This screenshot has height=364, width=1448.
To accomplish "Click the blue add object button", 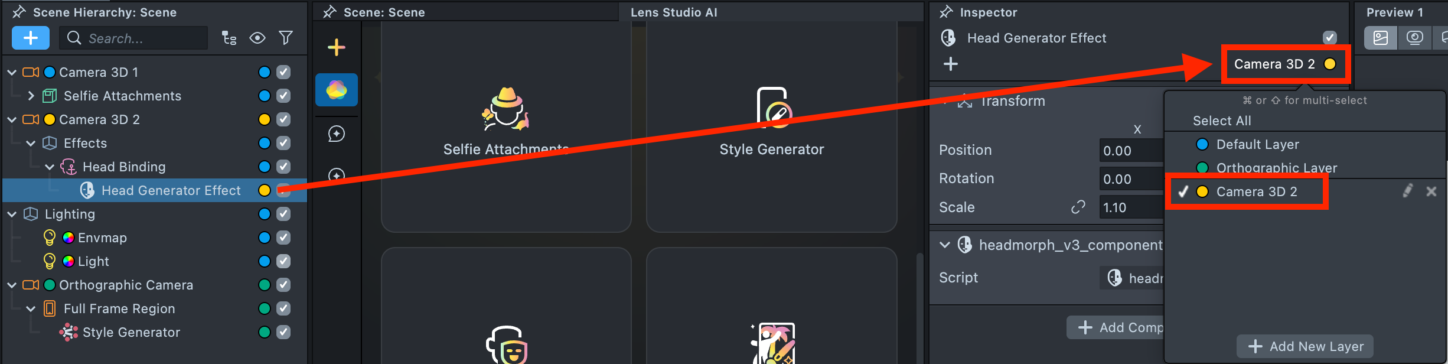I will 31,38.
